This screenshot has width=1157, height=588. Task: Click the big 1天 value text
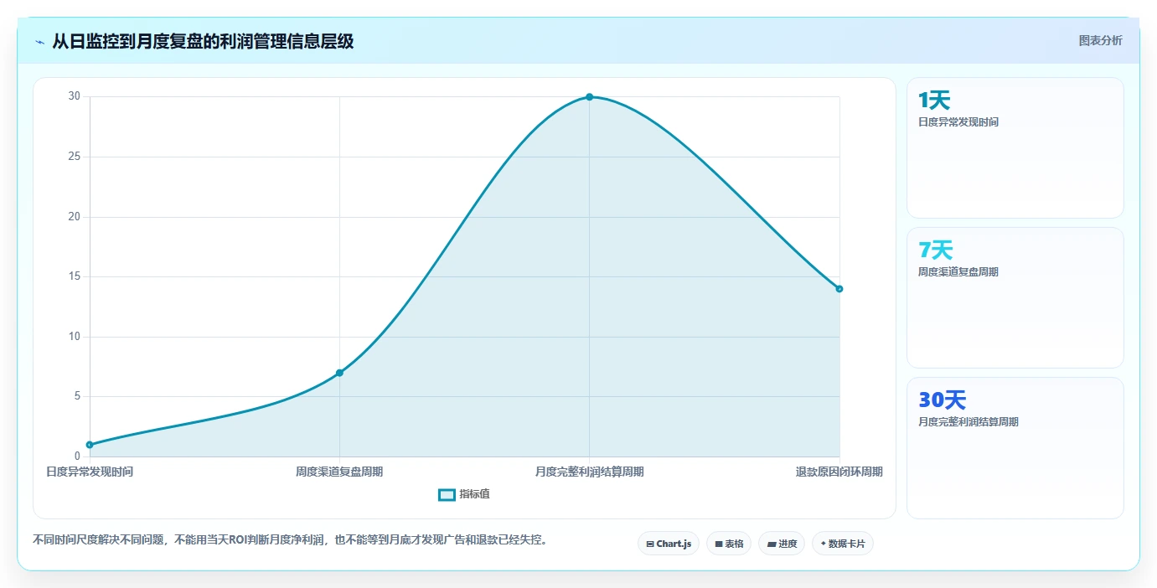[x=934, y=101]
